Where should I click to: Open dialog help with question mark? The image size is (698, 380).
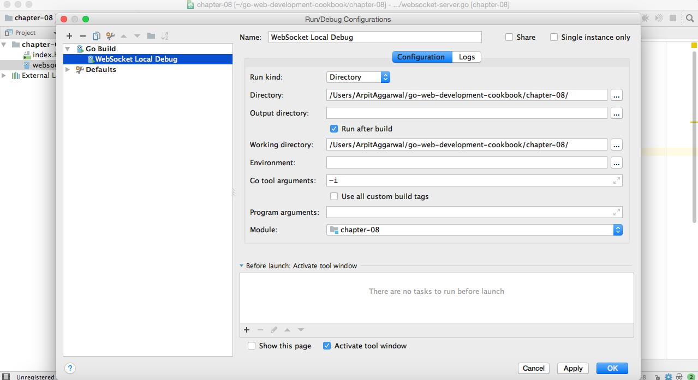[70, 368]
